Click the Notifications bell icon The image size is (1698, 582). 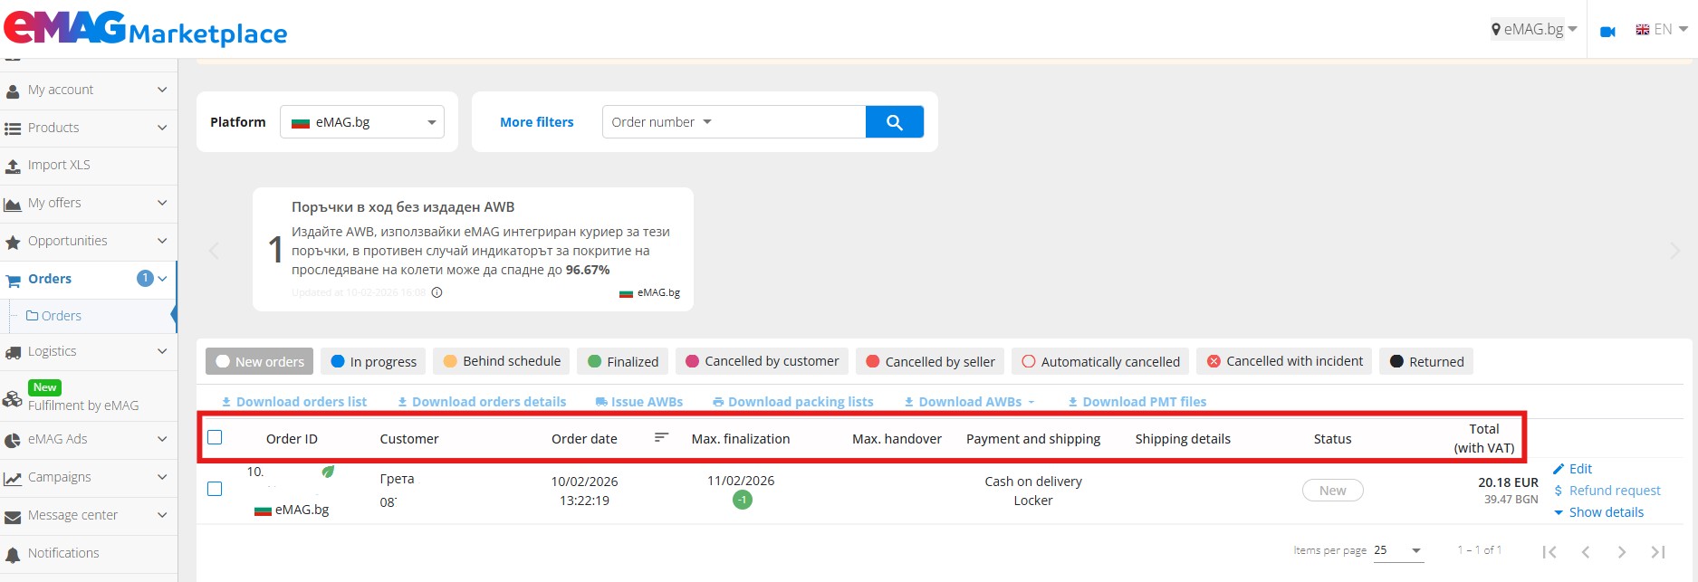point(13,554)
